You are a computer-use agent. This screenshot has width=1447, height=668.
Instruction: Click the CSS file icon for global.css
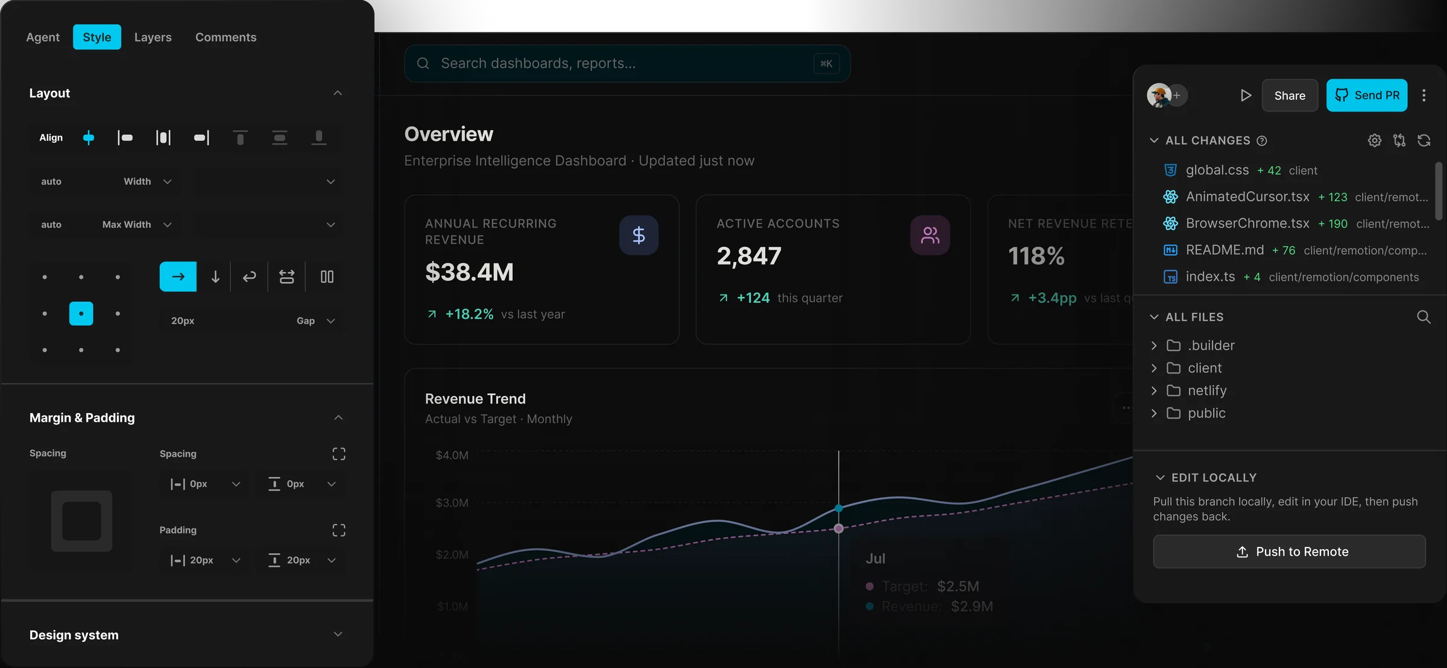click(x=1170, y=170)
